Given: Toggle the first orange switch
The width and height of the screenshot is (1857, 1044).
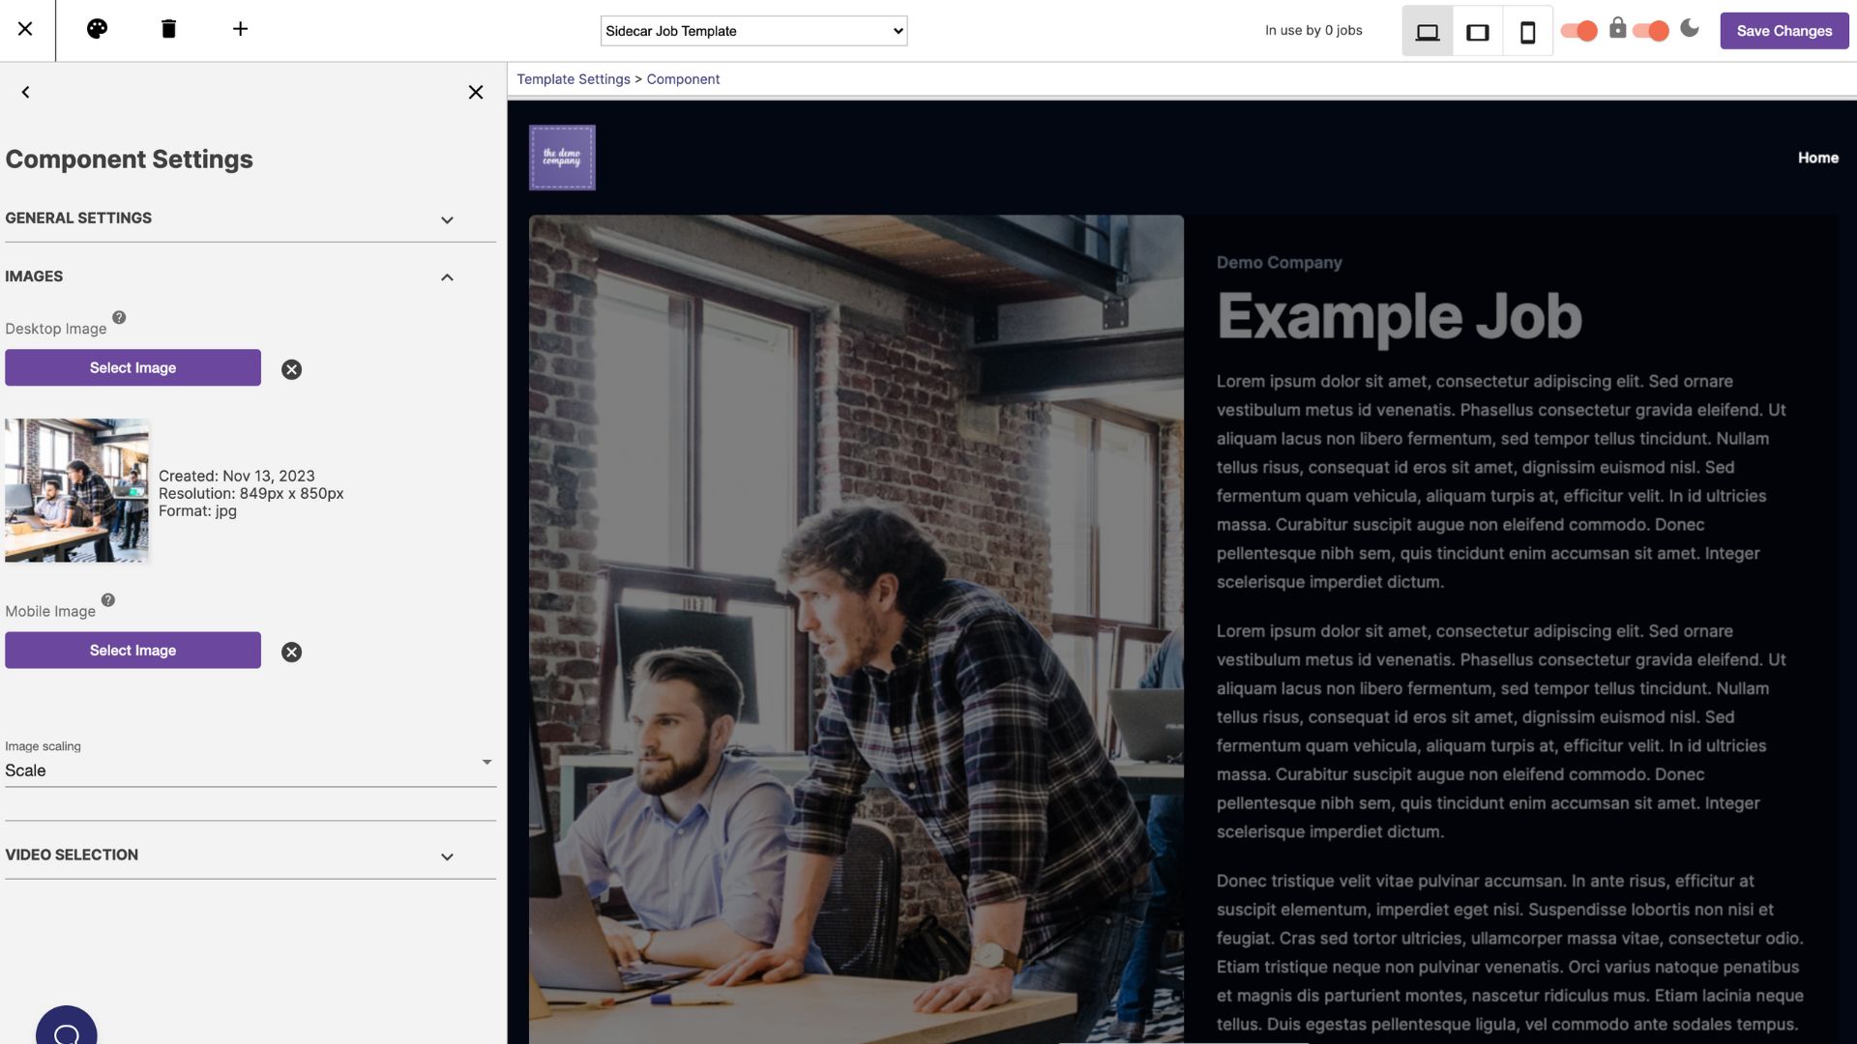Looking at the screenshot, I should pos(1578,31).
